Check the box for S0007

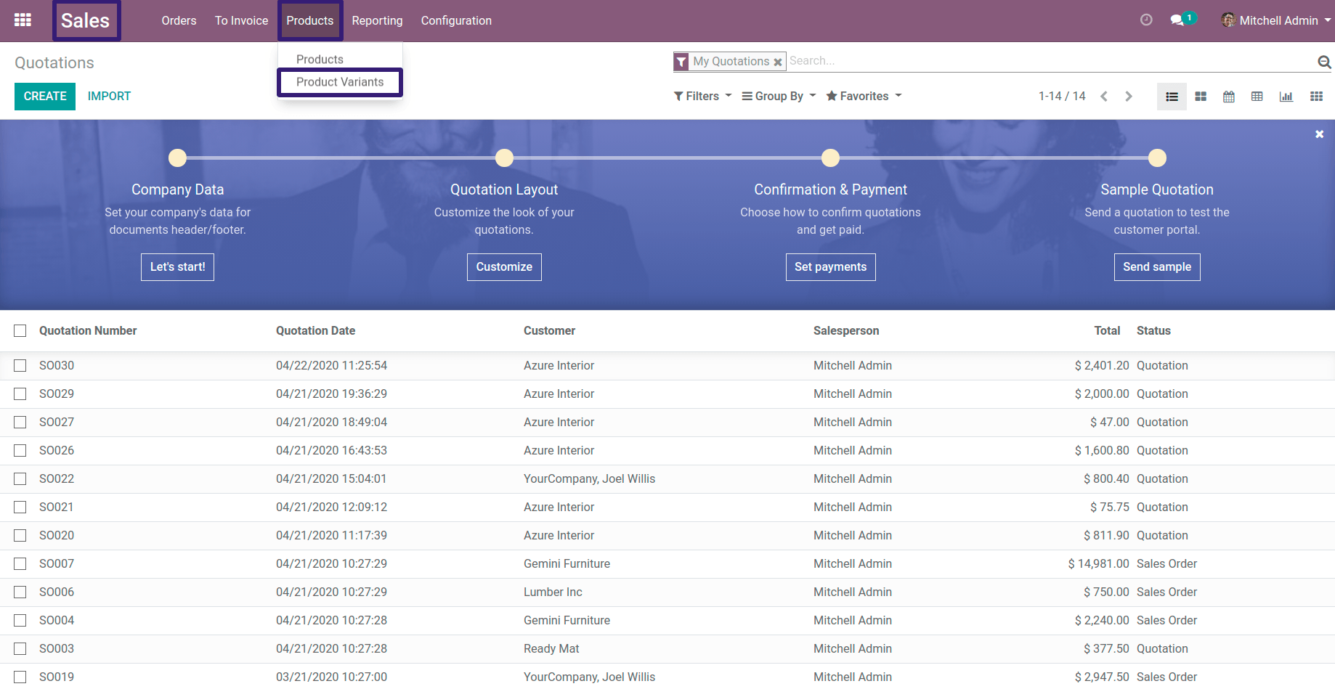(x=20, y=564)
